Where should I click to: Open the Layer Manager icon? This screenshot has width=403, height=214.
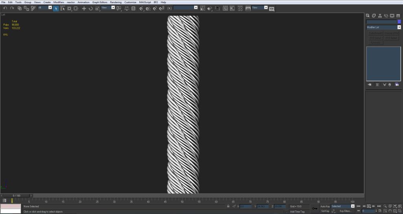point(217,8)
